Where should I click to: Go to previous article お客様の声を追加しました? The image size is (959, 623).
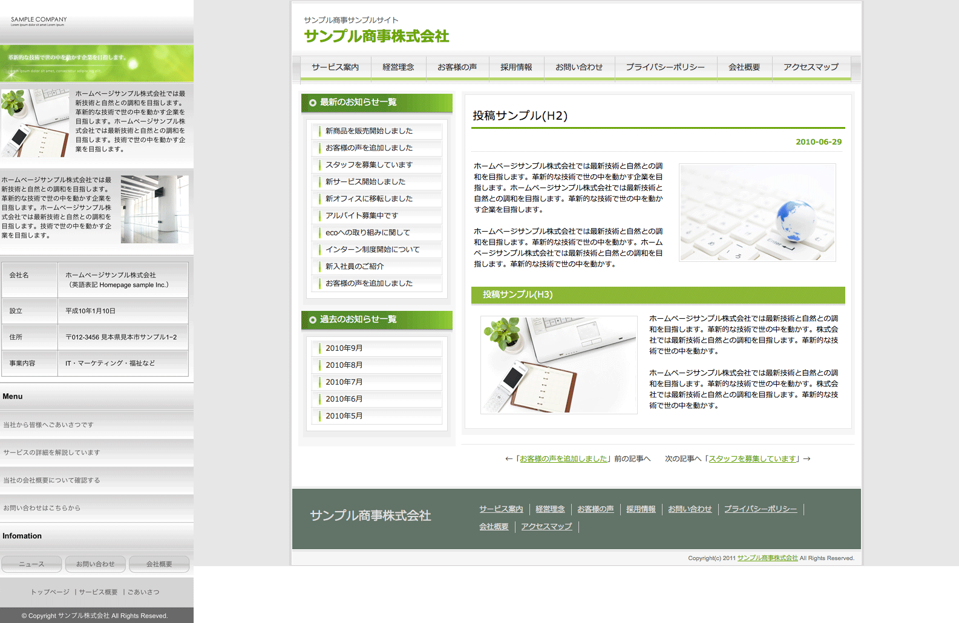(x=563, y=459)
